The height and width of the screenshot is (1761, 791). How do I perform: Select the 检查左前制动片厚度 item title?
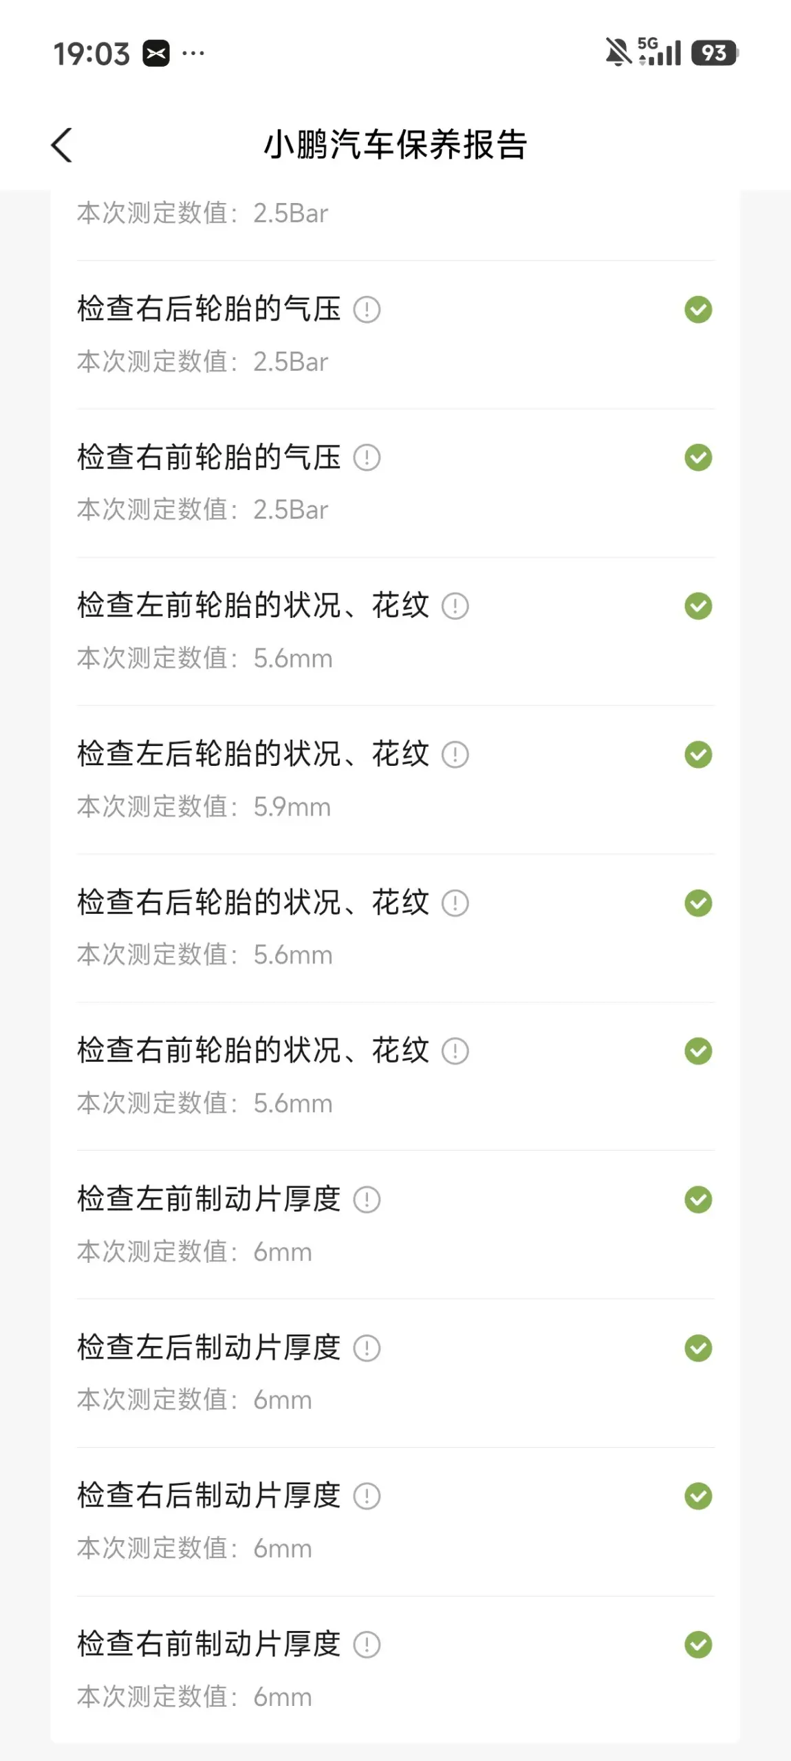[x=208, y=1199]
